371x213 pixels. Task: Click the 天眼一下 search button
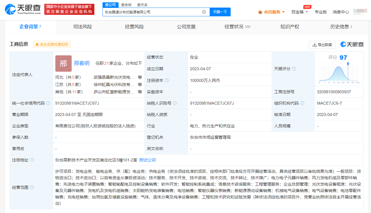pyautogui.click(x=220, y=12)
